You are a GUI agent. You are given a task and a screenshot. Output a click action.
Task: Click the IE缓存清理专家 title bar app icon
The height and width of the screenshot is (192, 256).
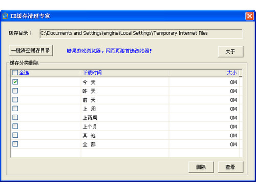[5, 16]
